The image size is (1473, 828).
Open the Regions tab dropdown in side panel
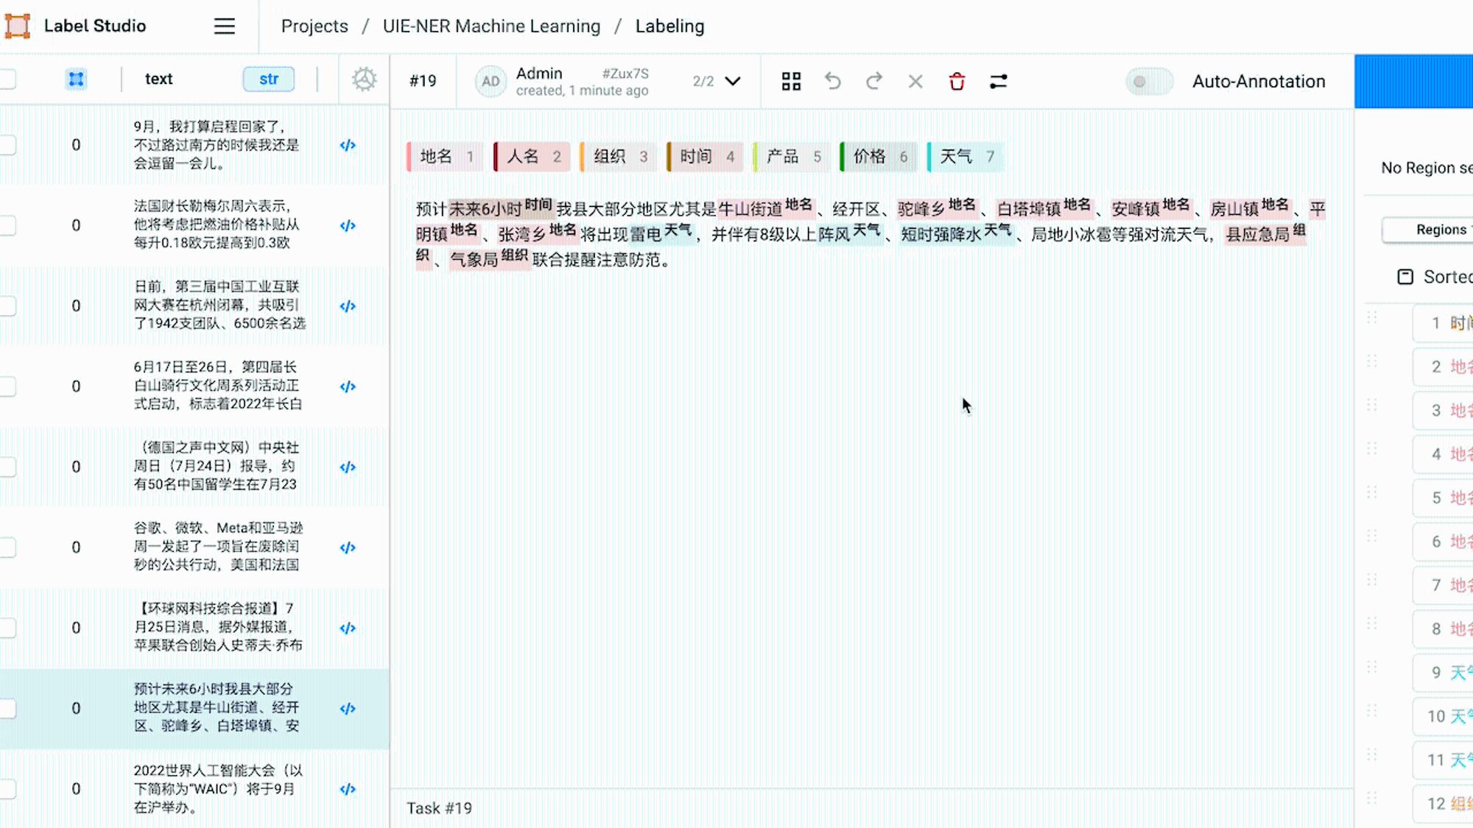pyautogui.click(x=1429, y=230)
